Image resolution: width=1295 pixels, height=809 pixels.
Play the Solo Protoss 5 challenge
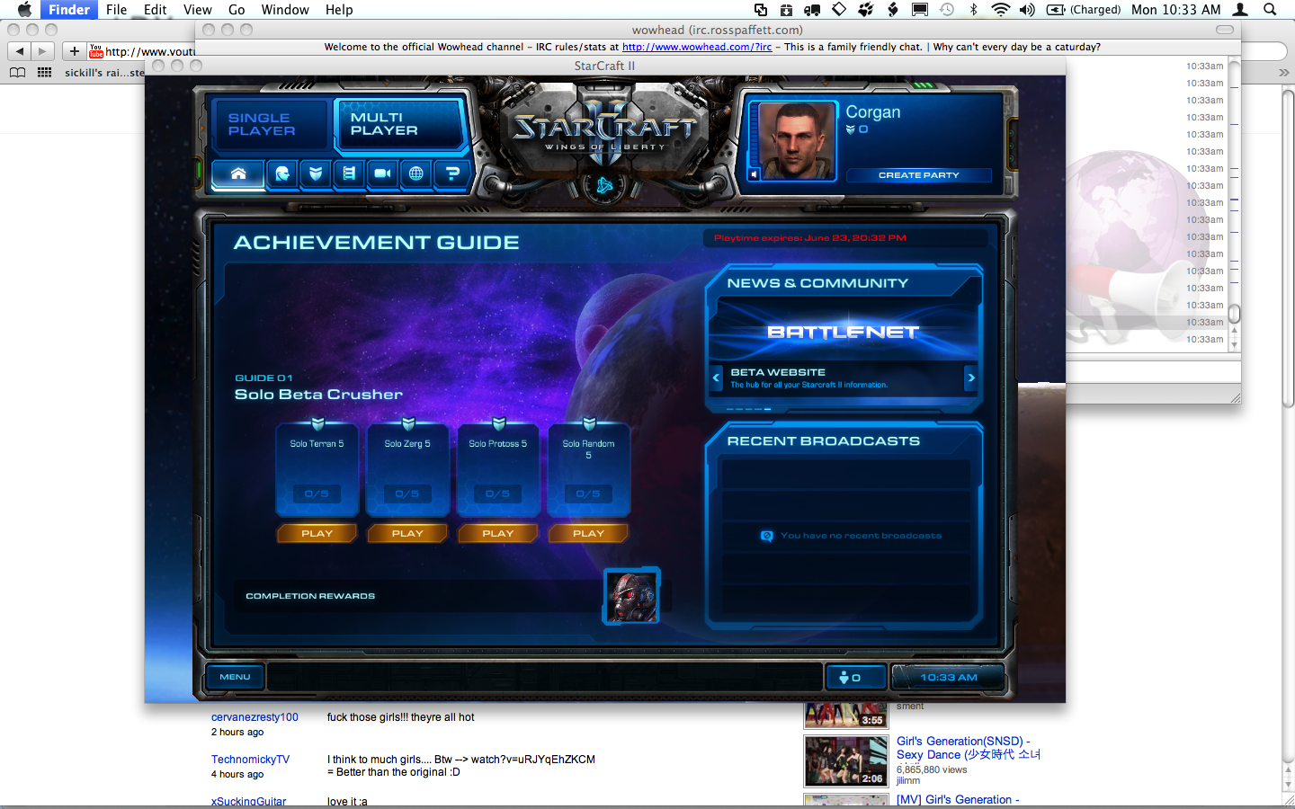click(498, 533)
